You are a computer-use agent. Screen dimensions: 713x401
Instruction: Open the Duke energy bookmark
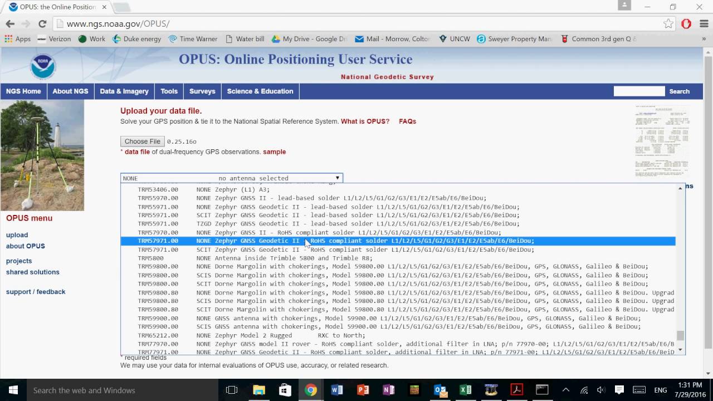click(x=136, y=39)
